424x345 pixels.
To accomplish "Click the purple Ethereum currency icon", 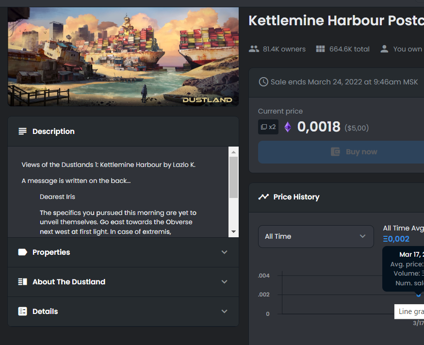I will click(x=288, y=127).
